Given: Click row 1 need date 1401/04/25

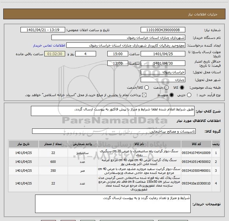Looking at the screenshot, I should [x=23, y=153].
